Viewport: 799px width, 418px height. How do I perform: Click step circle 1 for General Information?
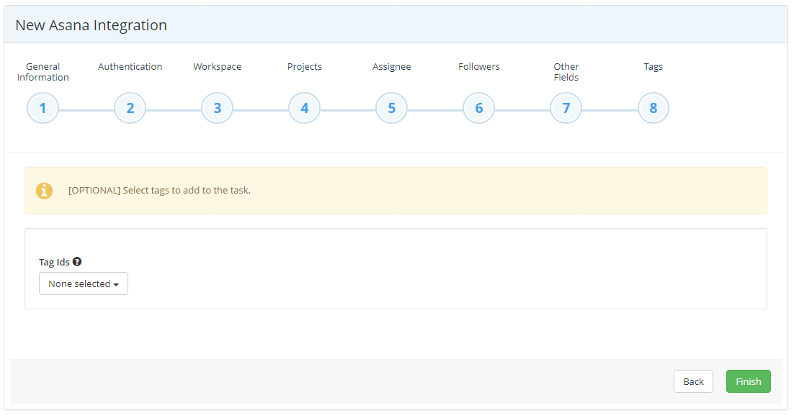tap(43, 107)
